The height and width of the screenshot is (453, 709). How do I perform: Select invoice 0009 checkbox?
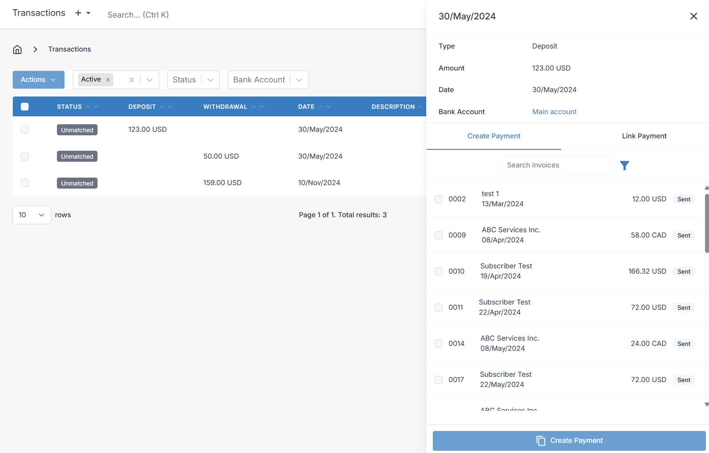click(x=439, y=235)
